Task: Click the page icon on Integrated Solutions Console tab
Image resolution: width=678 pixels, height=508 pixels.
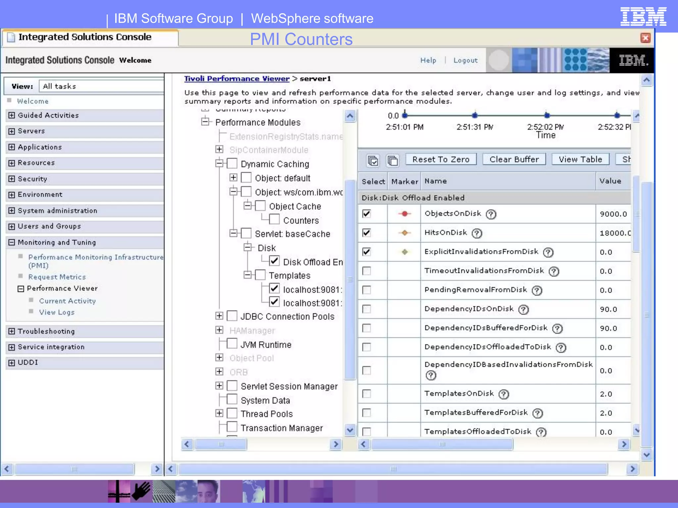Action: click(11, 37)
